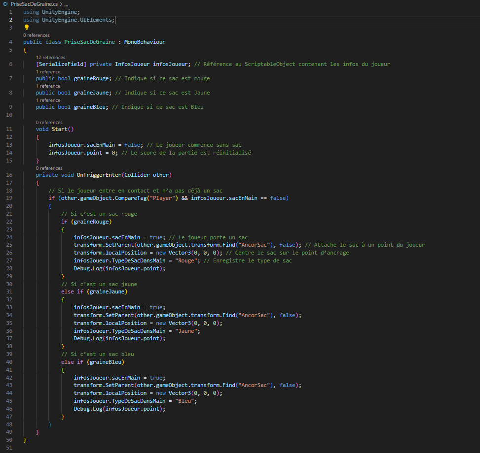Open the quick fix lightbulb suggestions
Viewport: 480px width, 453px height.
26,28
